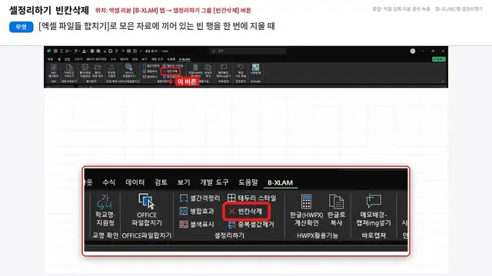Click the gray breadcrumb text at the slide's top right
This screenshot has width=492, height=276.
click(427, 9)
